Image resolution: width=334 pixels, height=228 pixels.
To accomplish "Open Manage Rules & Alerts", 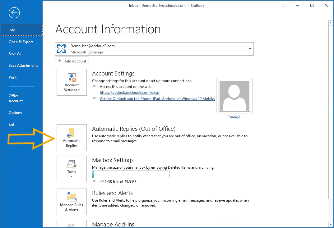I will click(x=72, y=202).
